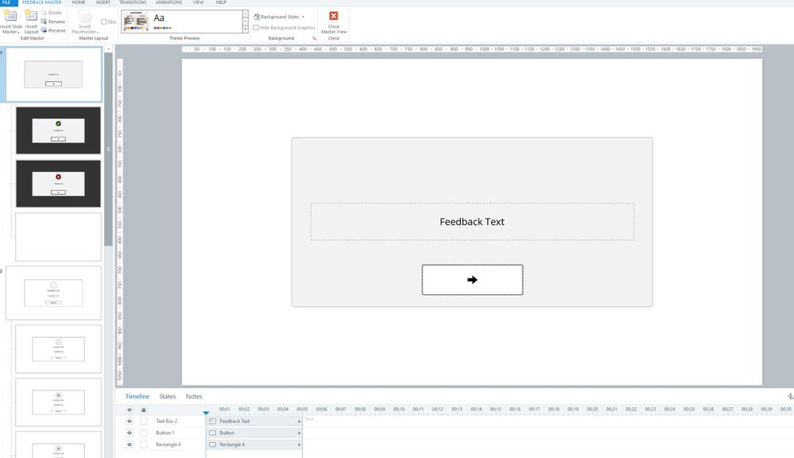Select the incorrect layout thumbnail with red X
This screenshot has height=458, width=794.
pyautogui.click(x=58, y=184)
